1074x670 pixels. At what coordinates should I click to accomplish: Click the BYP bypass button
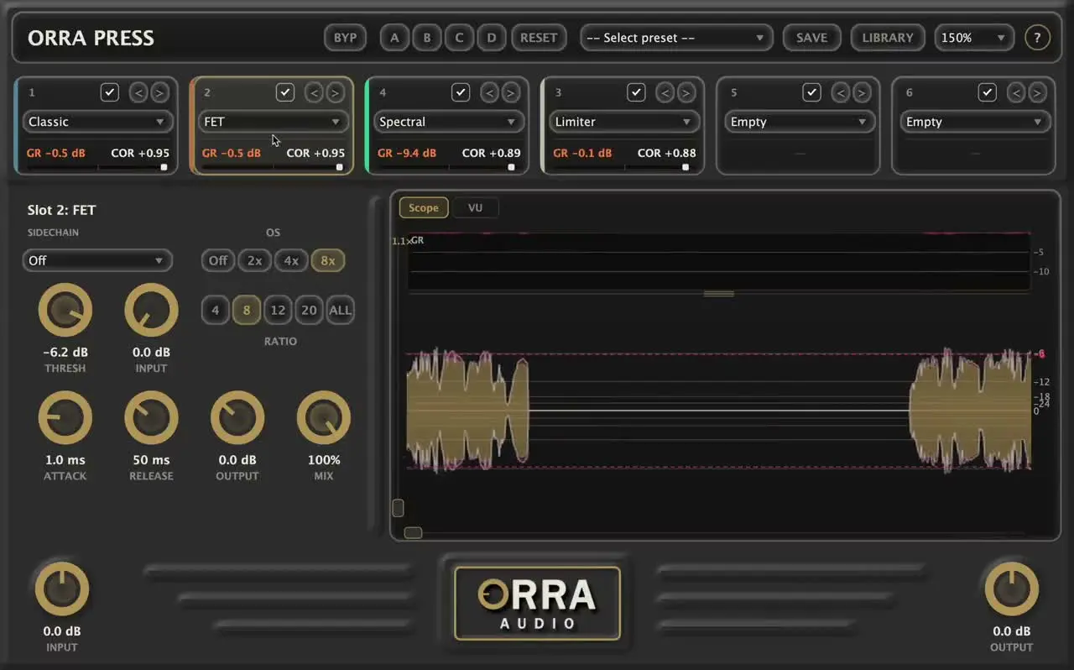pyautogui.click(x=345, y=38)
